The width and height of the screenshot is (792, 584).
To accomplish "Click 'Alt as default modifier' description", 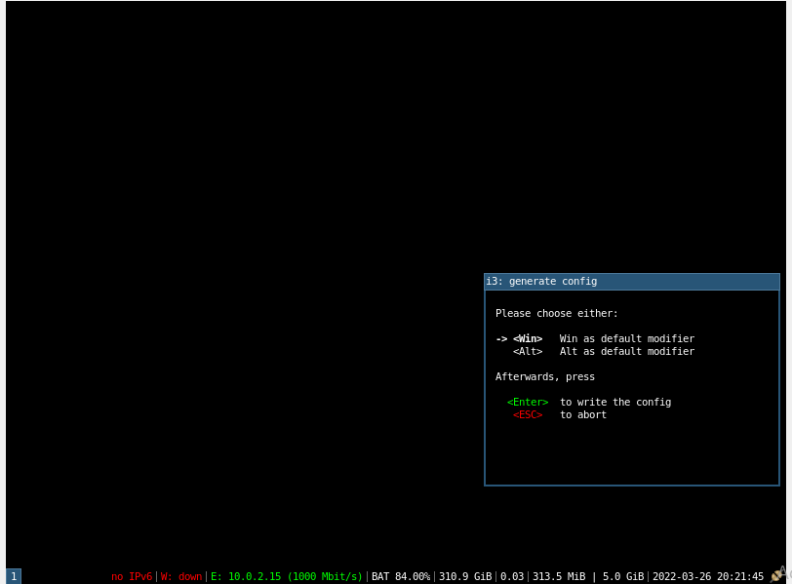I will click(x=626, y=351).
